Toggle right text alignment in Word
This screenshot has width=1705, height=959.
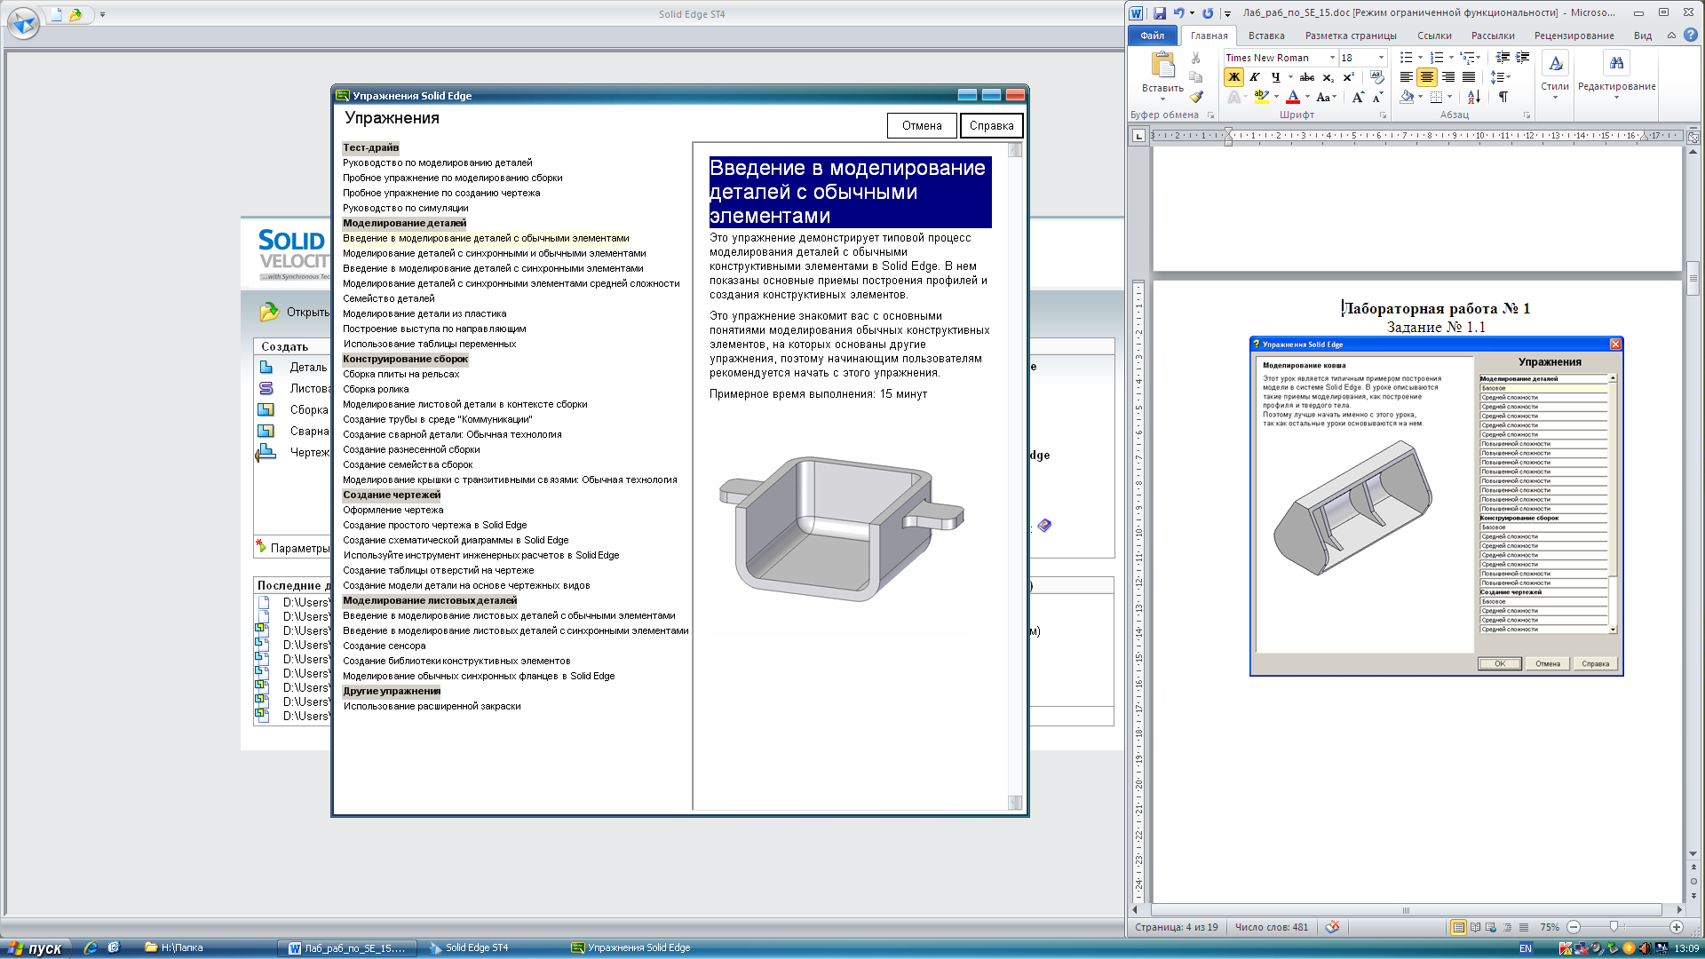click(x=1448, y=77)
